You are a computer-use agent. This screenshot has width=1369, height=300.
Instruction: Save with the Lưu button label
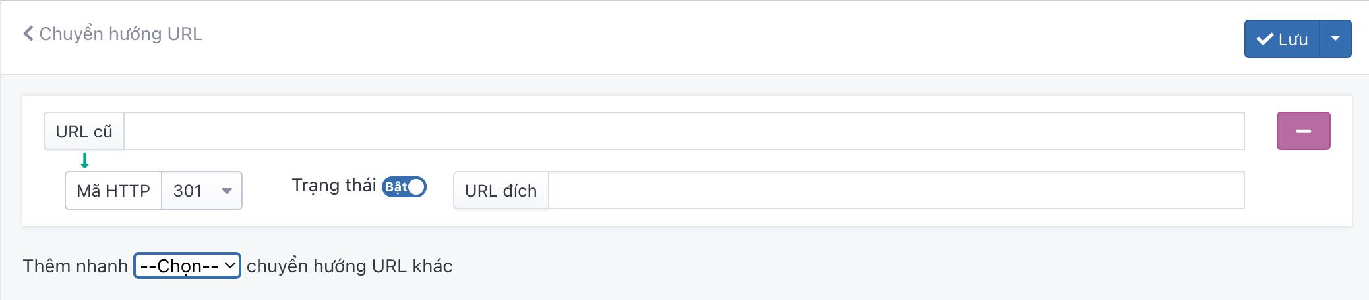[x=1293, y=39]
